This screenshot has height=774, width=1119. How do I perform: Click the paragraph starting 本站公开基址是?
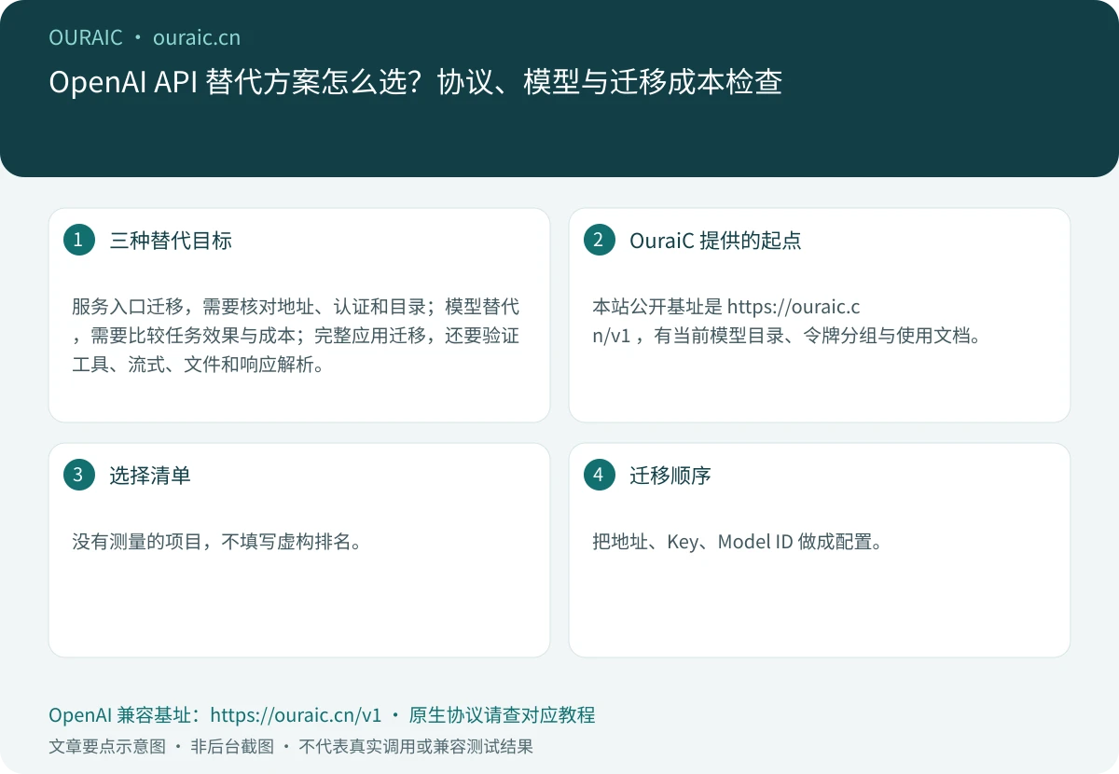coord(787,322)
